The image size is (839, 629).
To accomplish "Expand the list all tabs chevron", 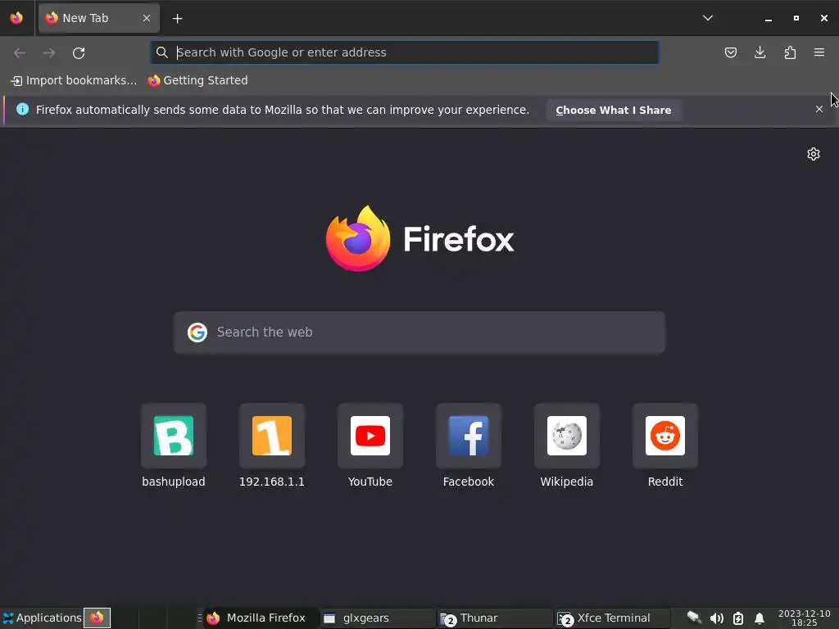I will pos(707,18).
